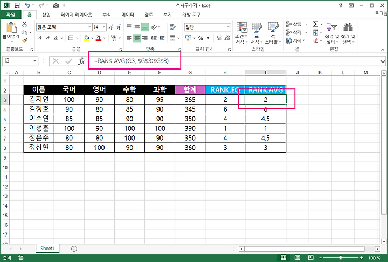
Task: Open the camera tool in quick access toolbar
Action: click(56, 5)
